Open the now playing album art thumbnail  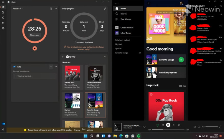tap(118, 127)
